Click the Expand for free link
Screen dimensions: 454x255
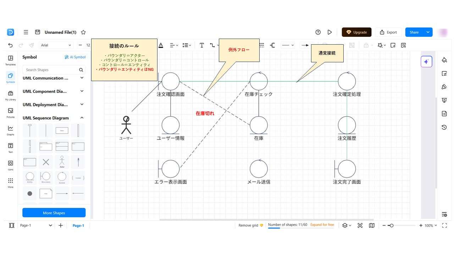point(322,225)
